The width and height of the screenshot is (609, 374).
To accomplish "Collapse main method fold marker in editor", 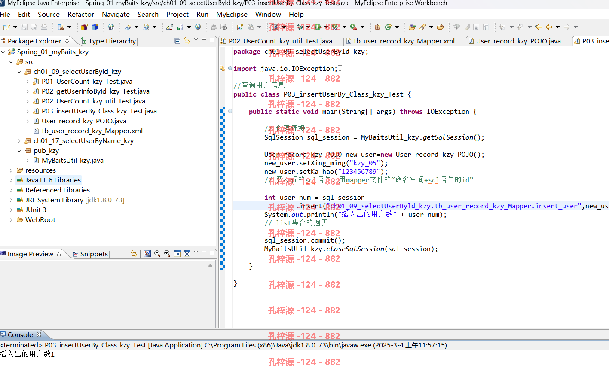I will tap(230, 111).
